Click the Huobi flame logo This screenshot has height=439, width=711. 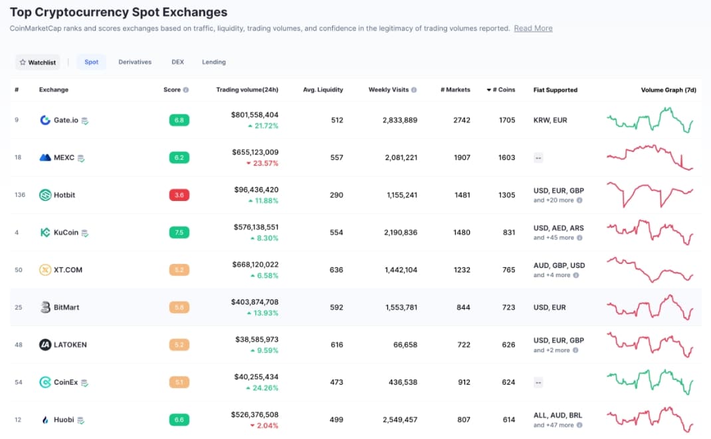tap(45, 420)
